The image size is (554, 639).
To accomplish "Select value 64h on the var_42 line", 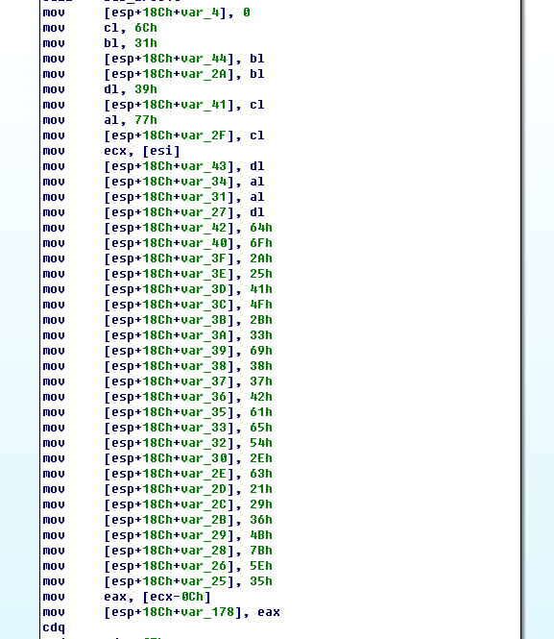I will [261, 228].
